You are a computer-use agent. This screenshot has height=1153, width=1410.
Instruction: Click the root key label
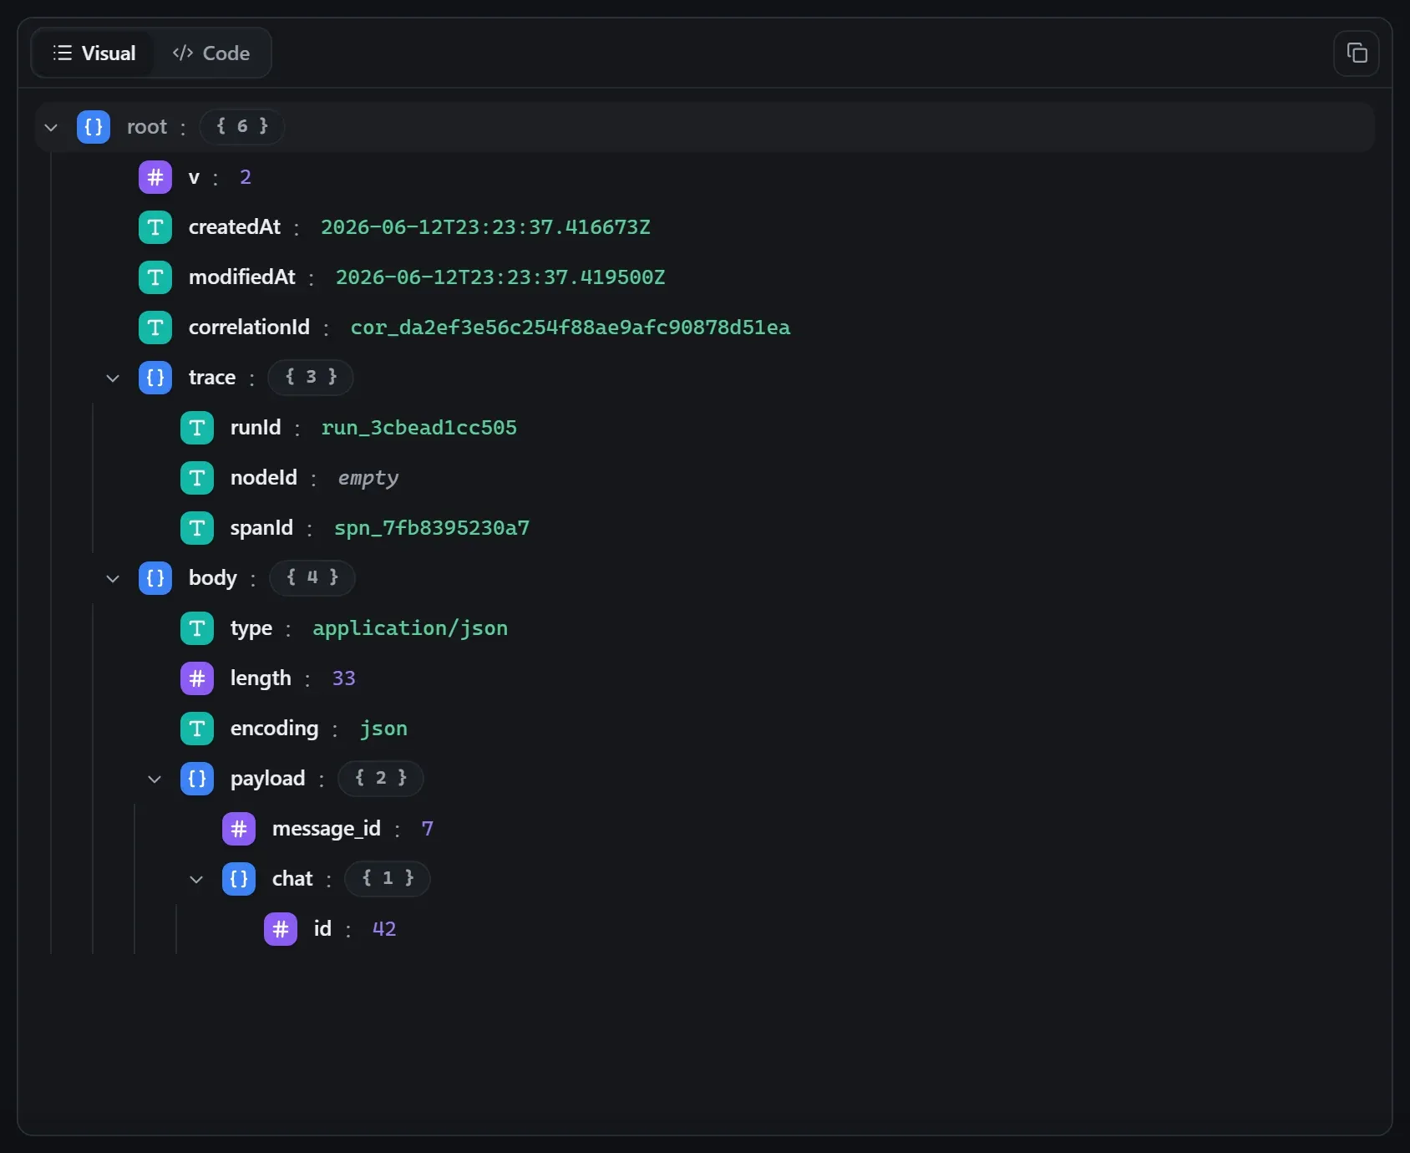pos(147,127)
